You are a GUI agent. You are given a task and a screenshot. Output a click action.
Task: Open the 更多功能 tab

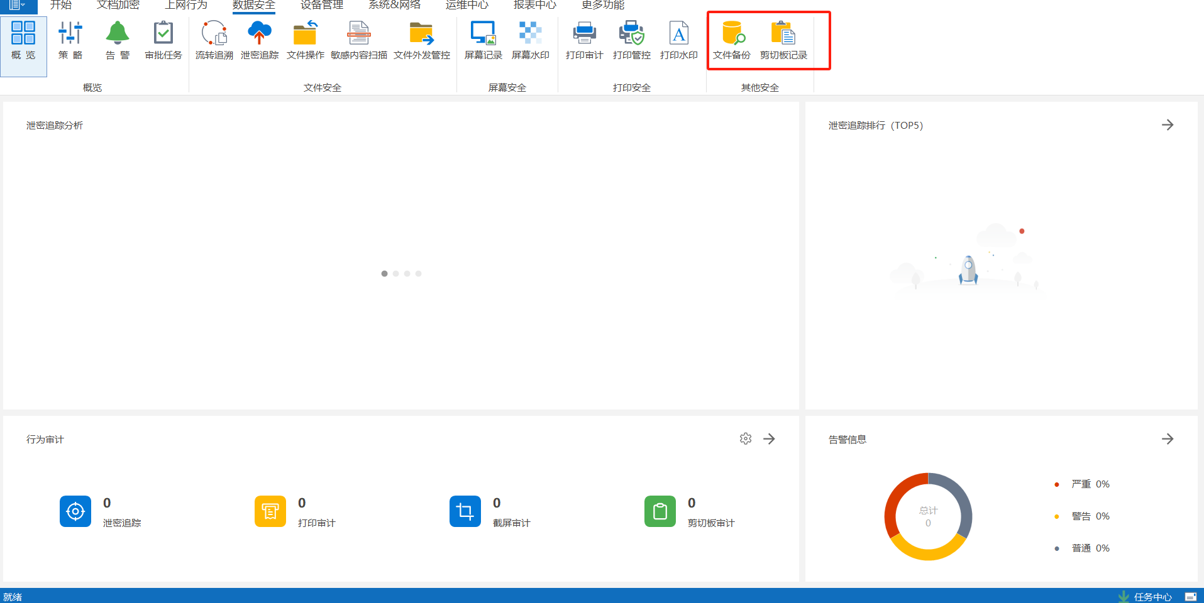point(603,5)
